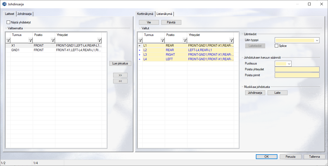Click the Tunnus filter icon in Valitsematta table
This screenshot has height=166, width=328.
point(30,41)
